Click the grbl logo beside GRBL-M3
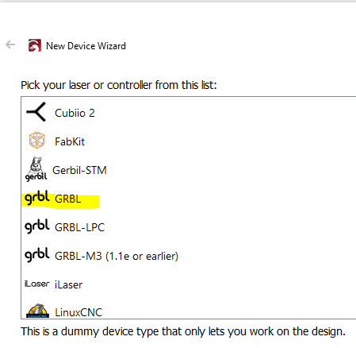356x348 pixels. (37, 255)
